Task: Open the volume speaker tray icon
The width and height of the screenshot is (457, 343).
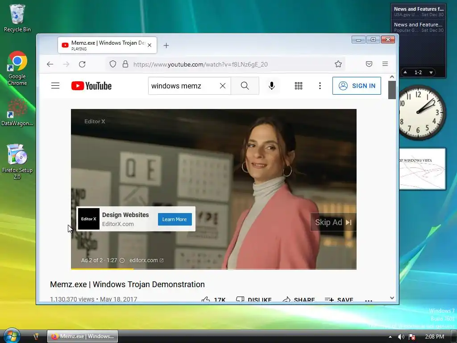Action: click(401, 337)
